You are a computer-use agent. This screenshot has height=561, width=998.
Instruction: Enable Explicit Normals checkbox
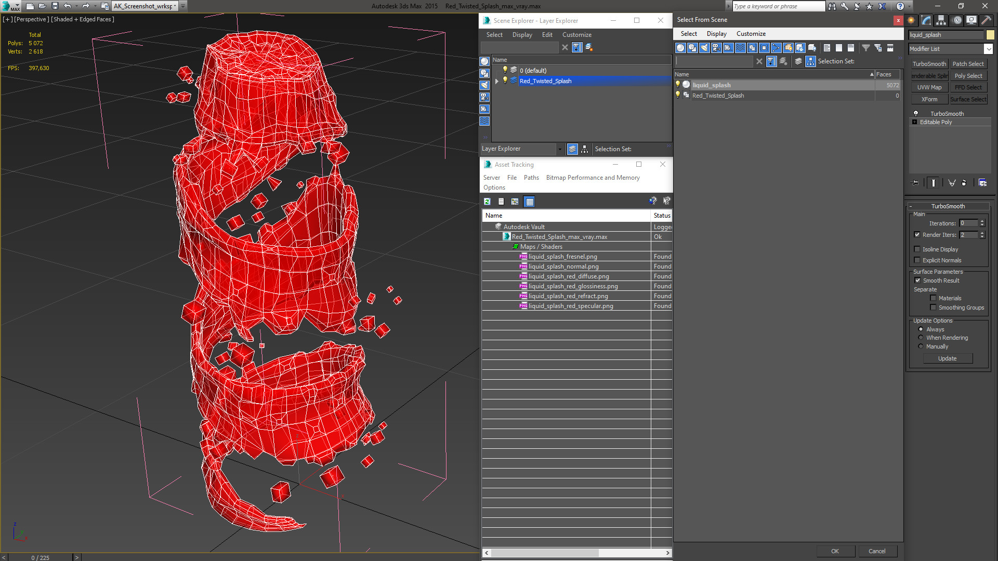coord(917,260)
